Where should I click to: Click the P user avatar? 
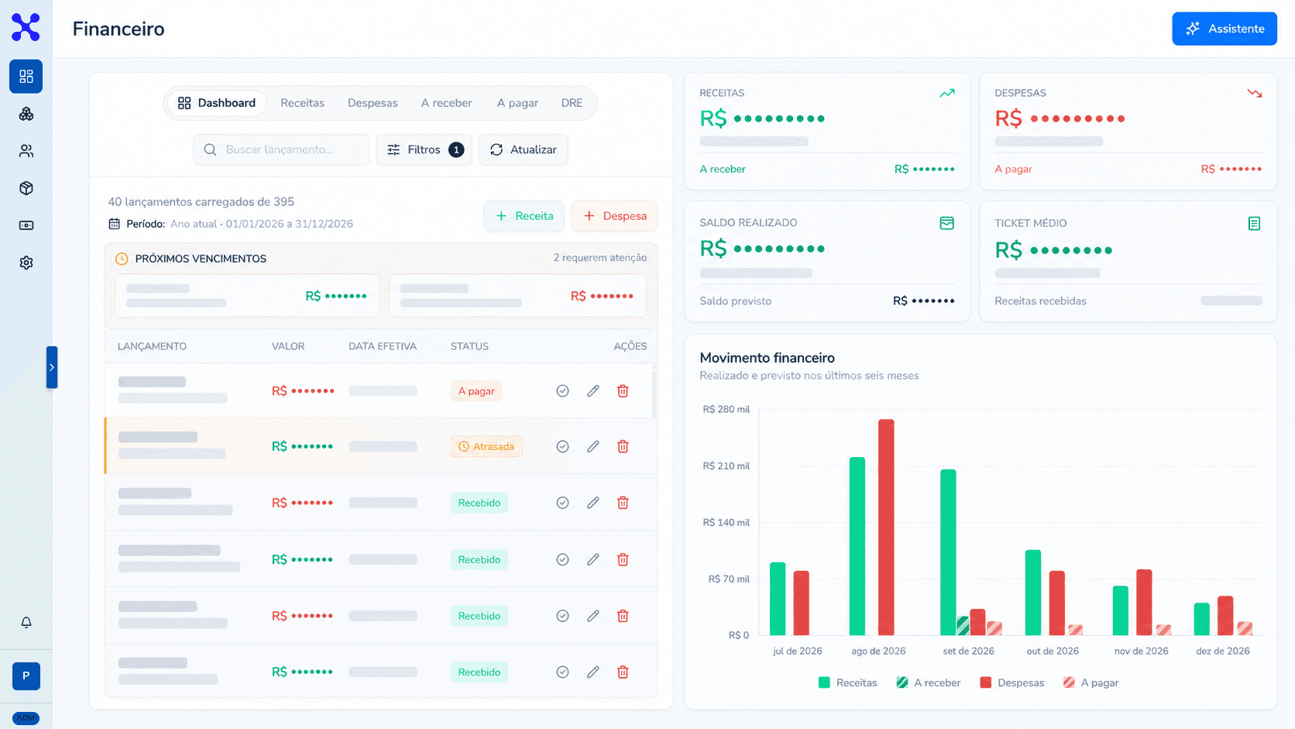click(26, 676)
